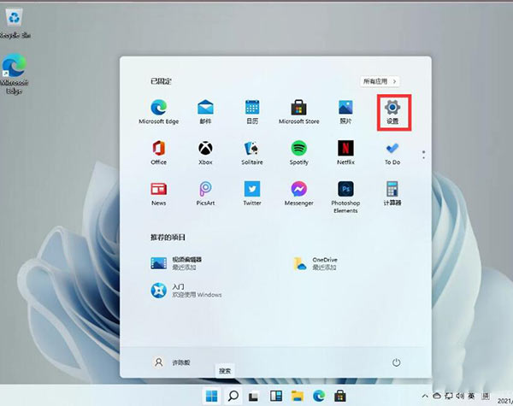Screen dimensions: 513x406
Task: Click the Windows Start button on taskbar
Action: pos(212,397)
